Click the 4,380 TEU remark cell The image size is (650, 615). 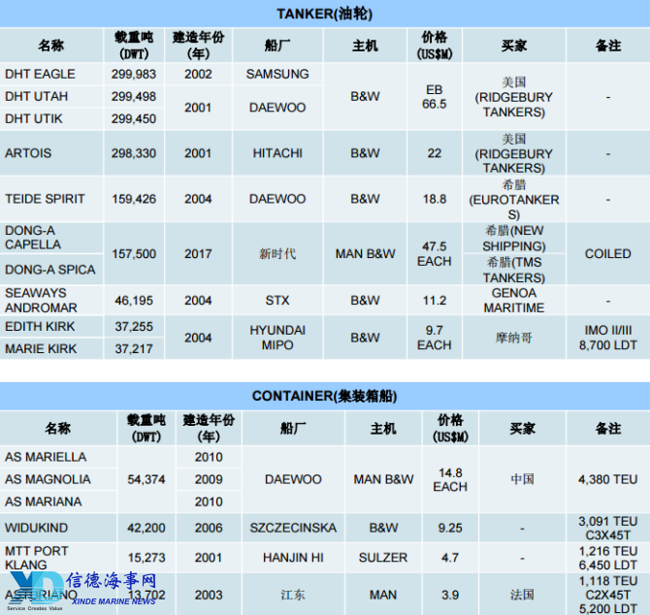click(607, 479)
